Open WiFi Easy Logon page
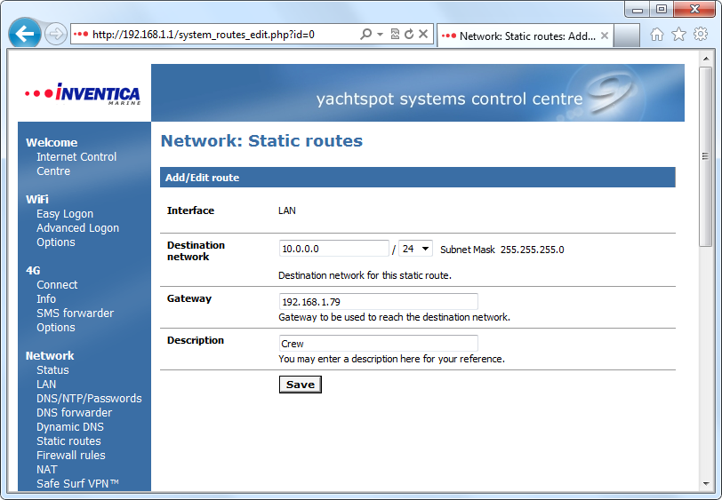This screenshot has width=722, height=500. (x=65, y=214)
